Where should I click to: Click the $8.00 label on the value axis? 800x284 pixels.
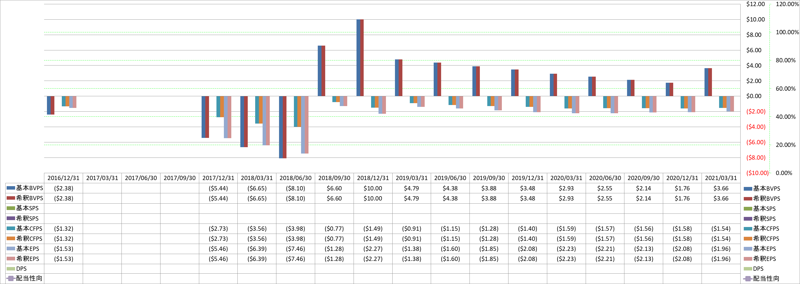click(754, 35)
